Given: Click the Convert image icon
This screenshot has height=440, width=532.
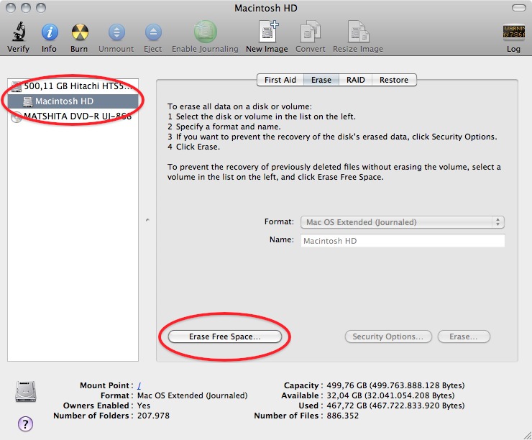Looking at the screenshot, I should 310,32.
